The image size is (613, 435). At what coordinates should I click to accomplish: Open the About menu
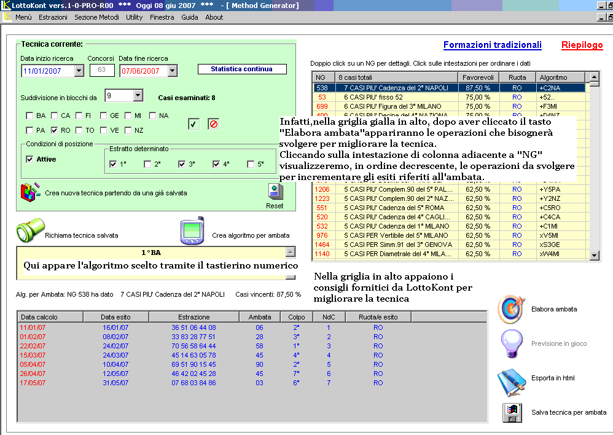click(214, 17)
